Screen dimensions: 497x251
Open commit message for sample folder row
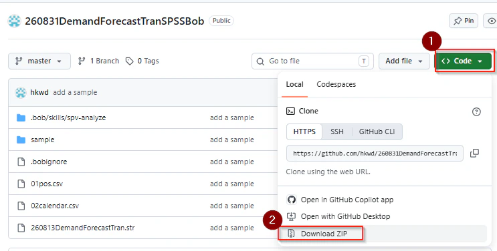(x=231, y=140)
